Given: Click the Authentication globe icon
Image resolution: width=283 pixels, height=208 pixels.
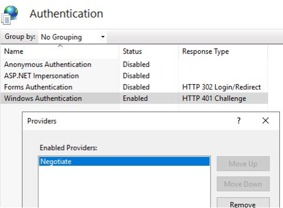Looking at the screenshot, I should coord(10,15).
